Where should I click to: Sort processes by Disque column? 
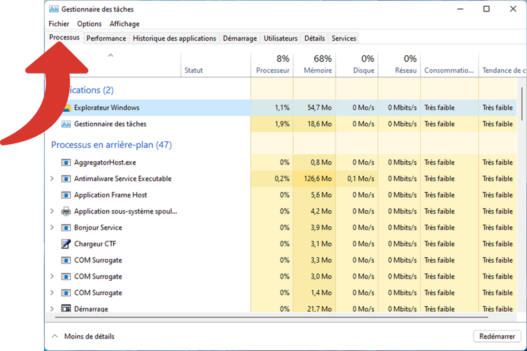pyautogui.click(x=357, y=65)
